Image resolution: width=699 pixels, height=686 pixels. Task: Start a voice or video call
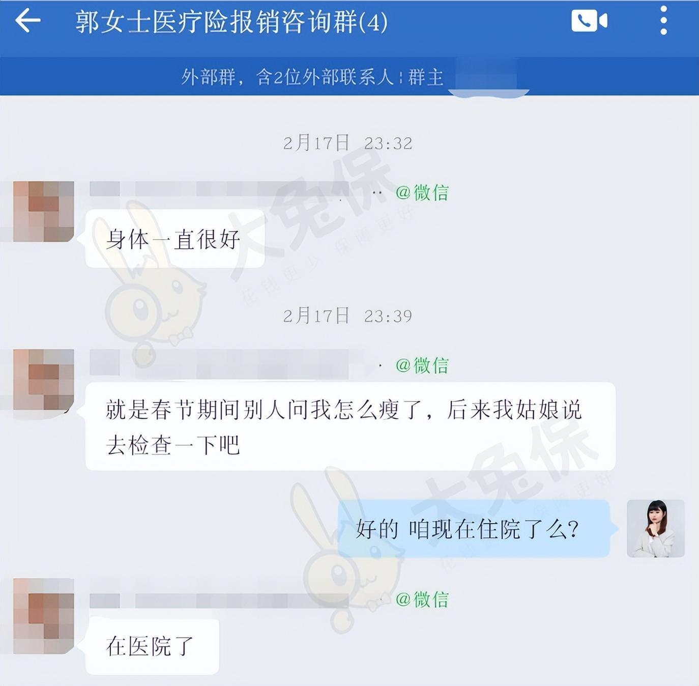click(x=589, y=21)
